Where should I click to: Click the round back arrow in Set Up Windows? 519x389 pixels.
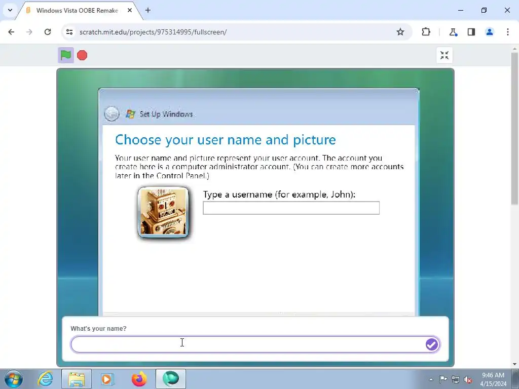click(112, 114)
